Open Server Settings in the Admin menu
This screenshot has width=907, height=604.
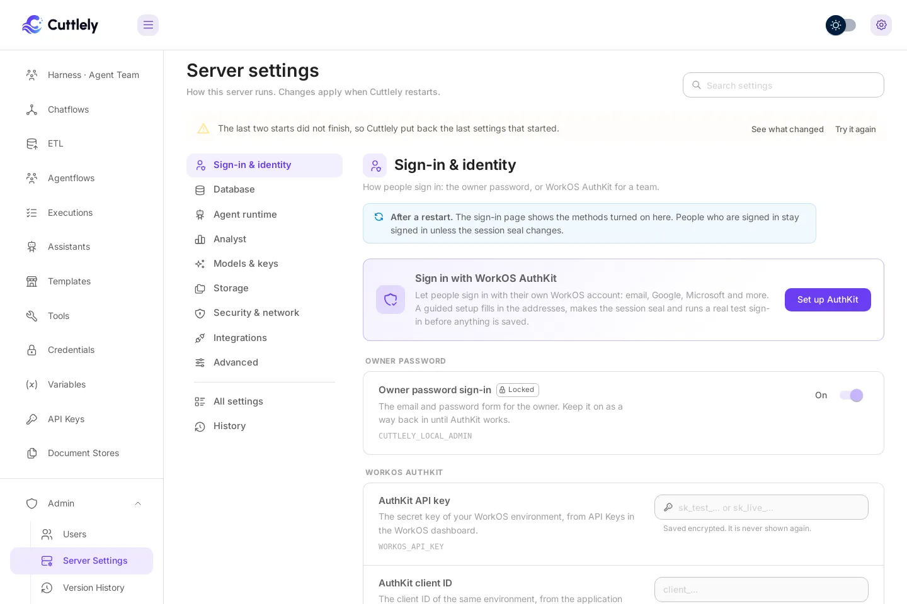tap(82, 561)
